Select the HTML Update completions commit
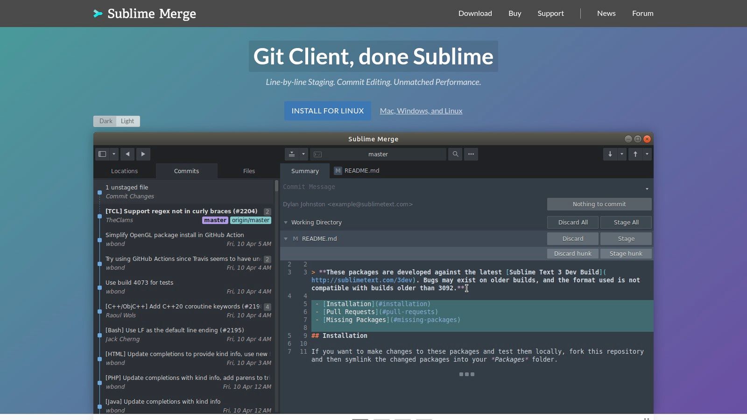The image size is (747, 420). (184, 358)
